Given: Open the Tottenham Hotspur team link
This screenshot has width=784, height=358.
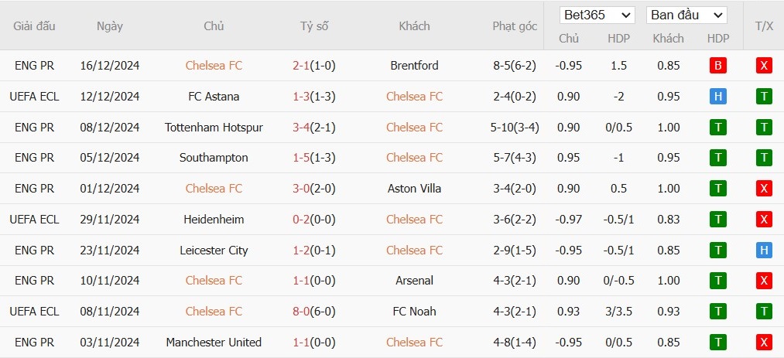Looking at the screenshot, I should point(214,128).
